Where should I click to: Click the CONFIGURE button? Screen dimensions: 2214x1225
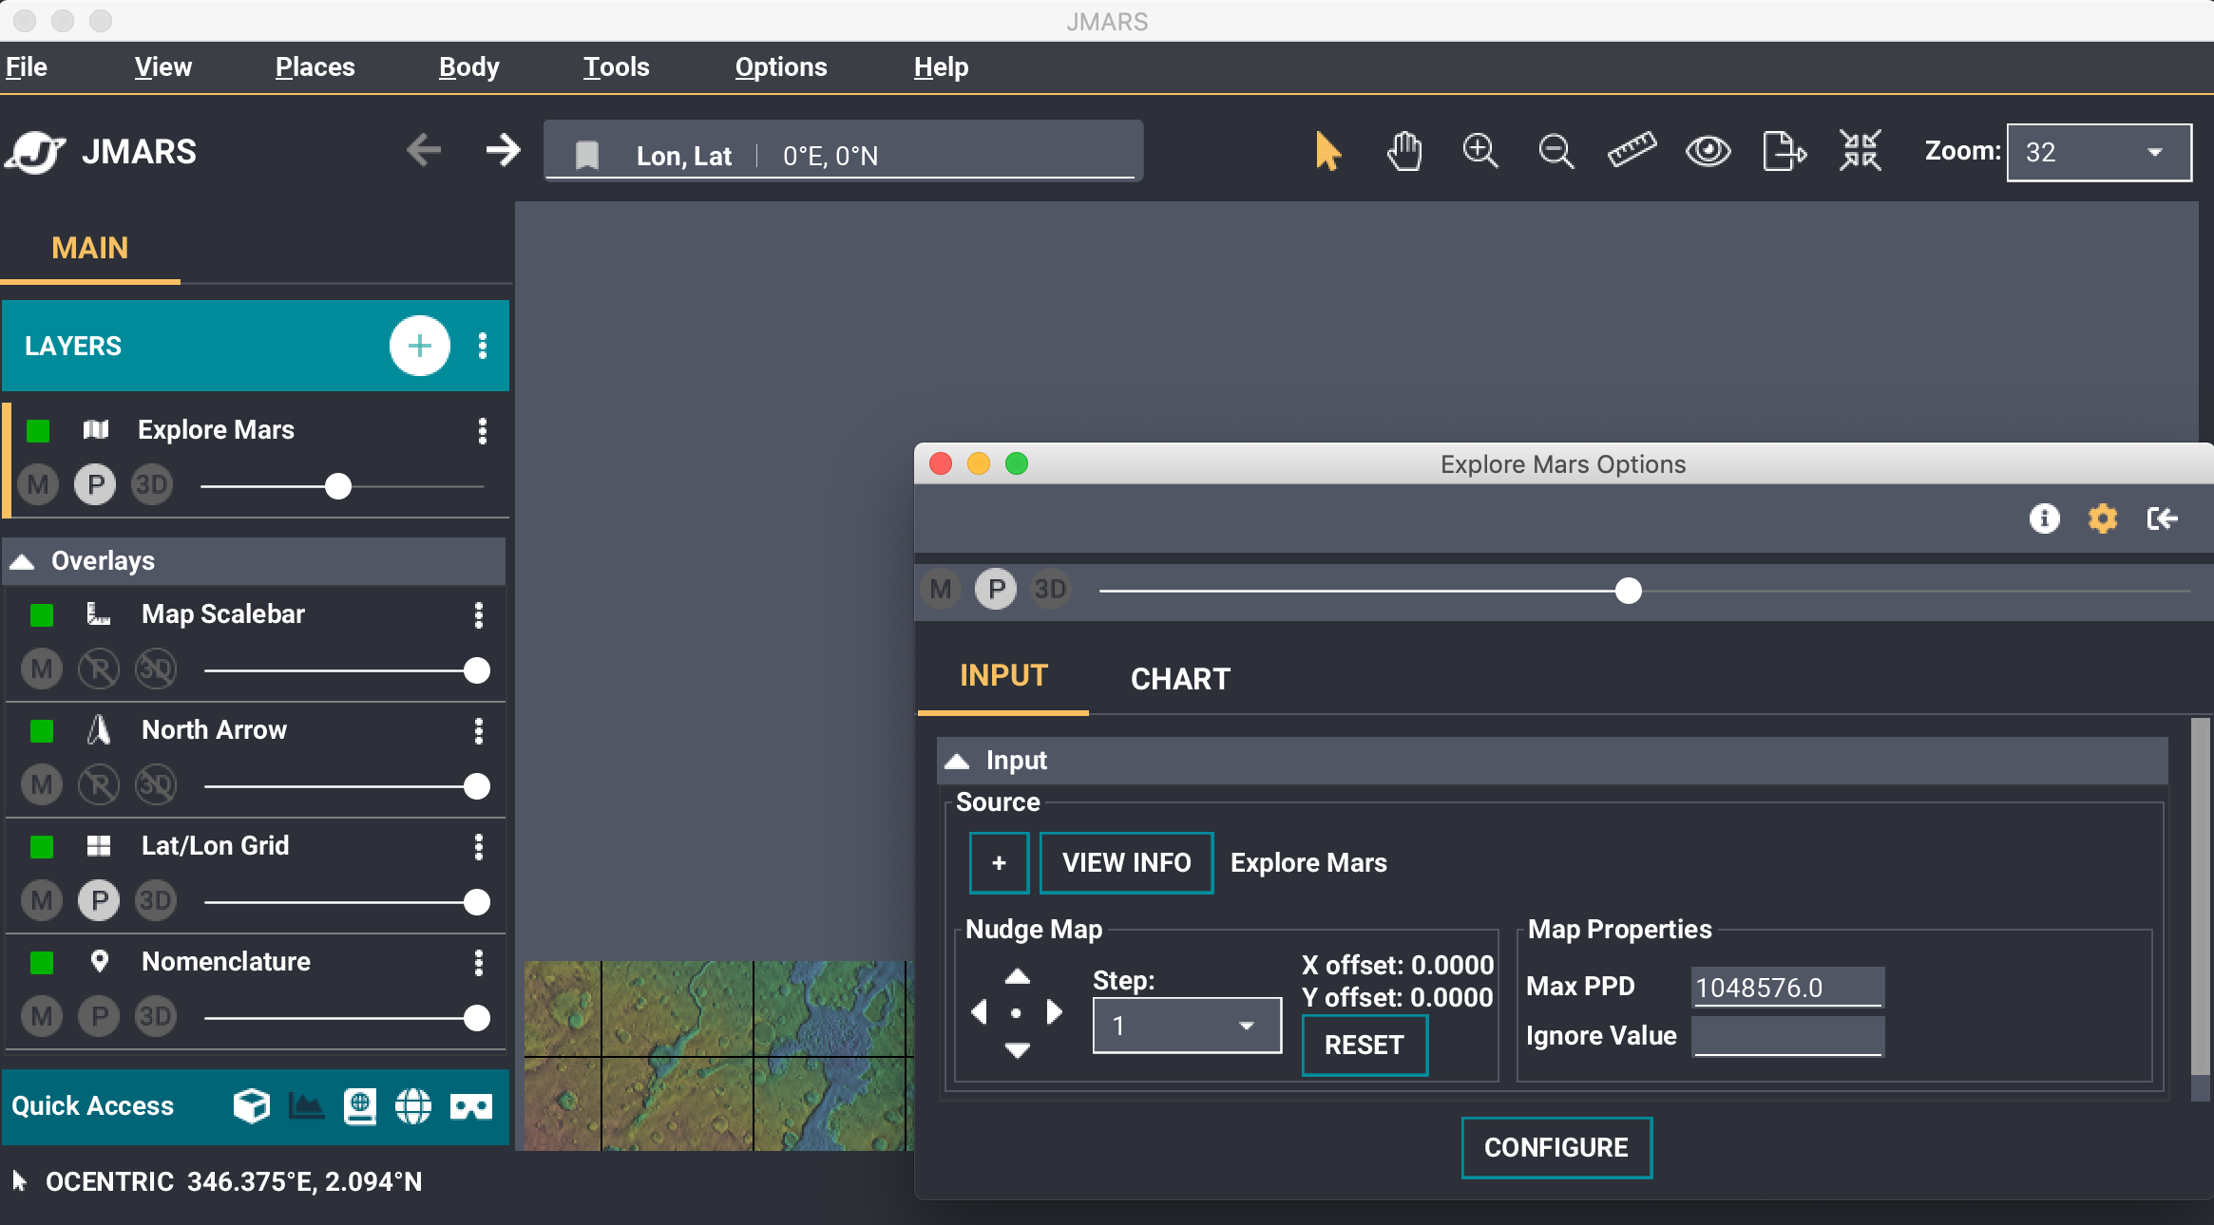click(x=1556, y=1148)
